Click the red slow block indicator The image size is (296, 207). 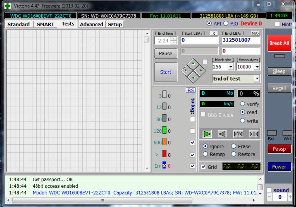tap(164, 154)
